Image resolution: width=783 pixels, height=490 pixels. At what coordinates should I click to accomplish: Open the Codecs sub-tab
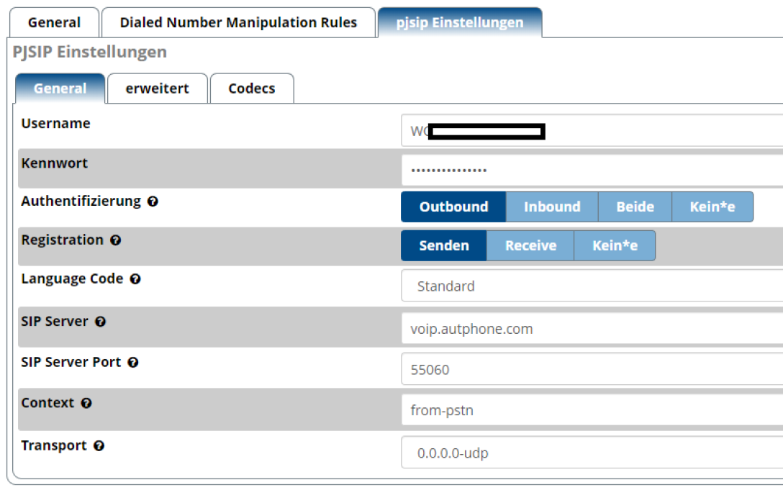tap(251, 89)
